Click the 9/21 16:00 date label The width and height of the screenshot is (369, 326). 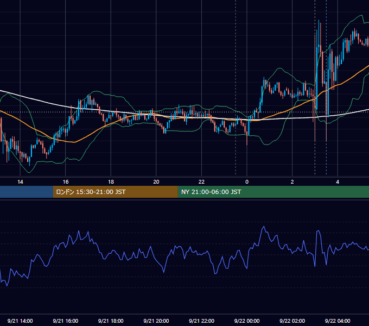click(66, 321)
